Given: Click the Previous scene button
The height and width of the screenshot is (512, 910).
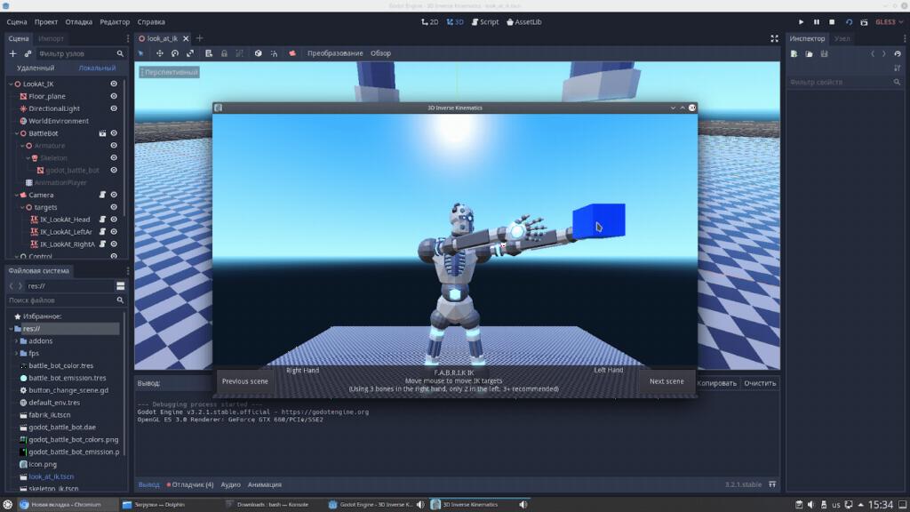Looking at the screenshot, I should pyautogui.click(x=245, y=381).
